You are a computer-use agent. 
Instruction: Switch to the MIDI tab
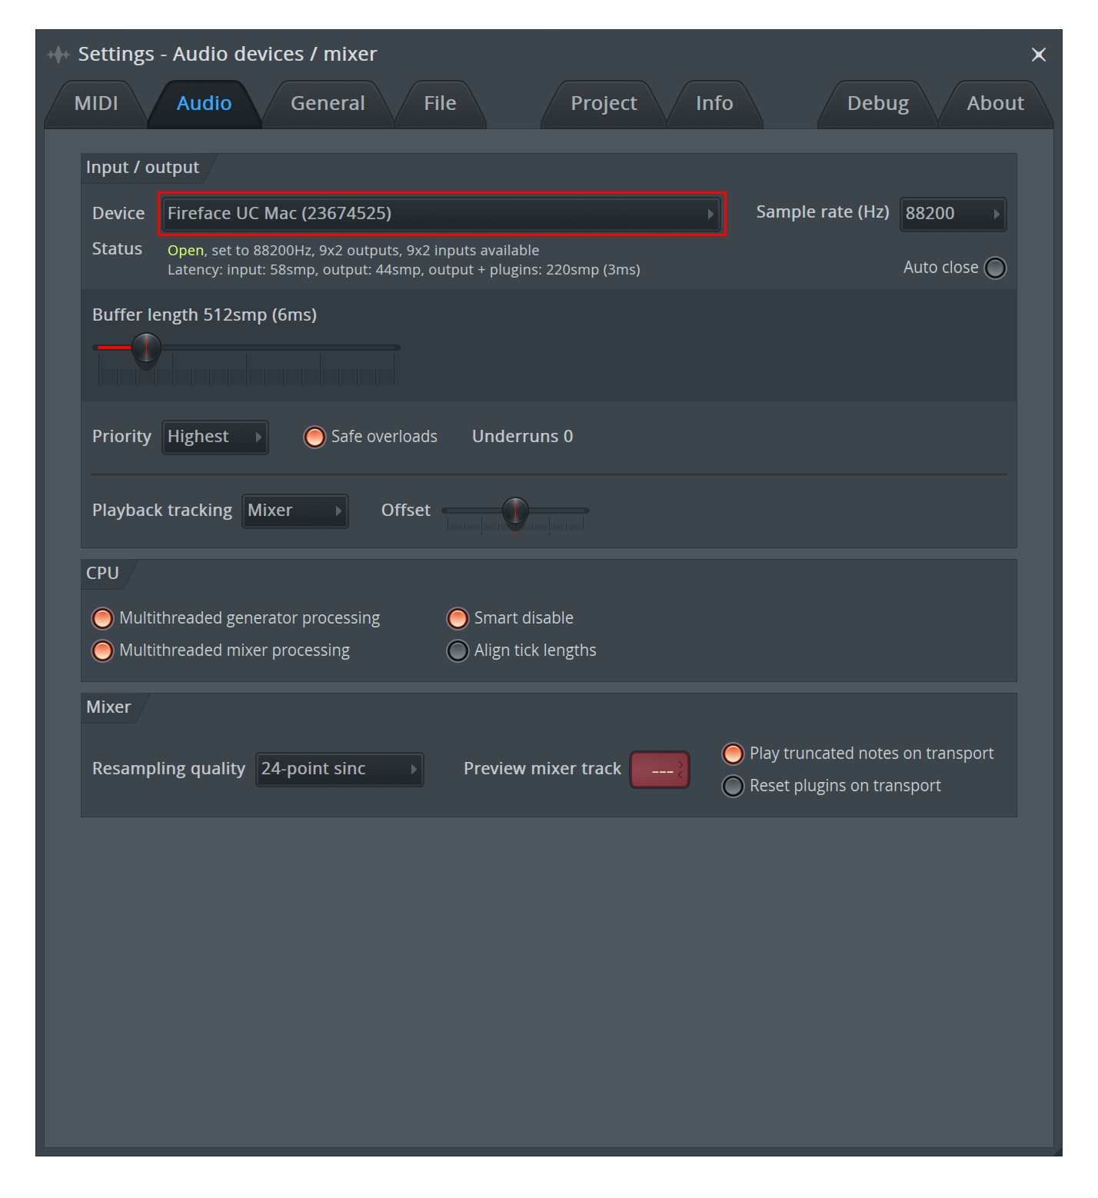96,104
